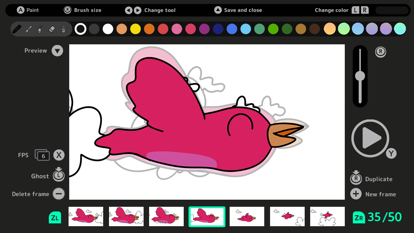Select the last frame thumbnail in timeline
Viewport: 414px width, 233px height.
point(327,216)
